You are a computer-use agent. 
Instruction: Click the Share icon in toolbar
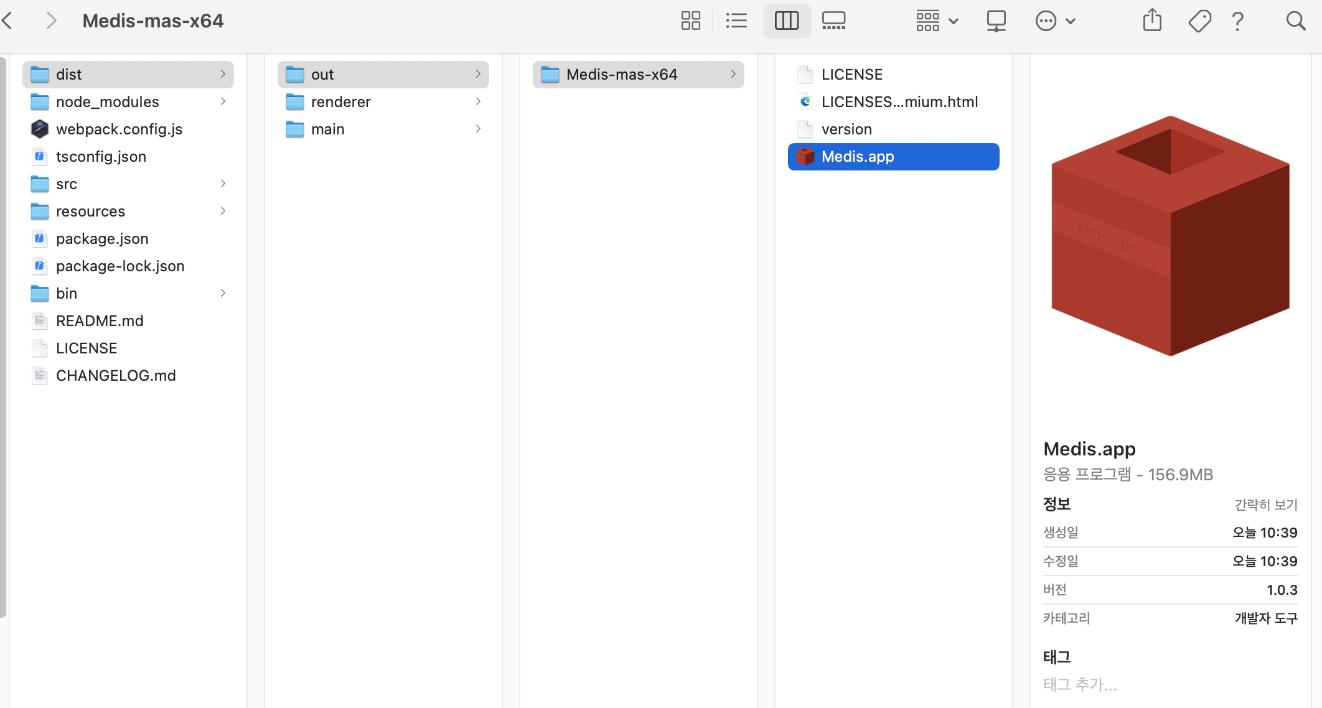[x=1152, y=21]
